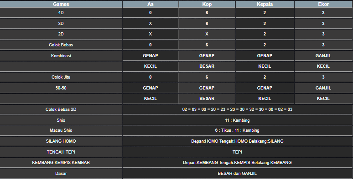Click GANJIL in Kombinasi row Ekor column
Screen dimensions: 353x179
pyautogui.click(x=323, y=55)
